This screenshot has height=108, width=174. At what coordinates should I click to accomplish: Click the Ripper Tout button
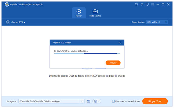(155, 101)
